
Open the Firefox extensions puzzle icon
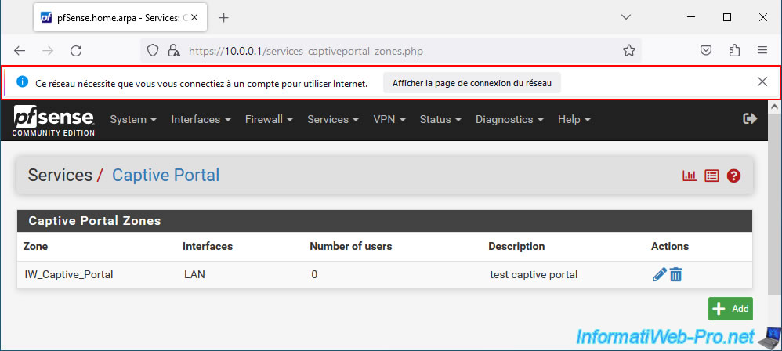(734, 50)
